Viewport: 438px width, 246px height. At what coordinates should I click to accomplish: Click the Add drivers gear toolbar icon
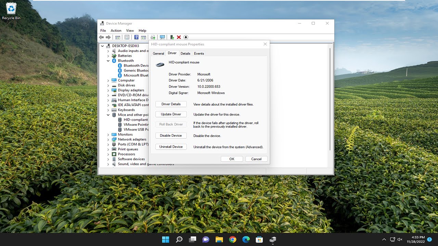click(x=153, y=37)
